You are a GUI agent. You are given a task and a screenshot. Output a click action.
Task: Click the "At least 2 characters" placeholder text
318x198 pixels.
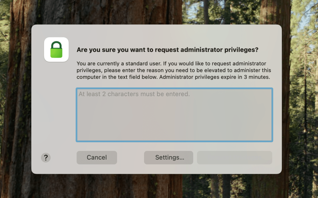[134, 94]
